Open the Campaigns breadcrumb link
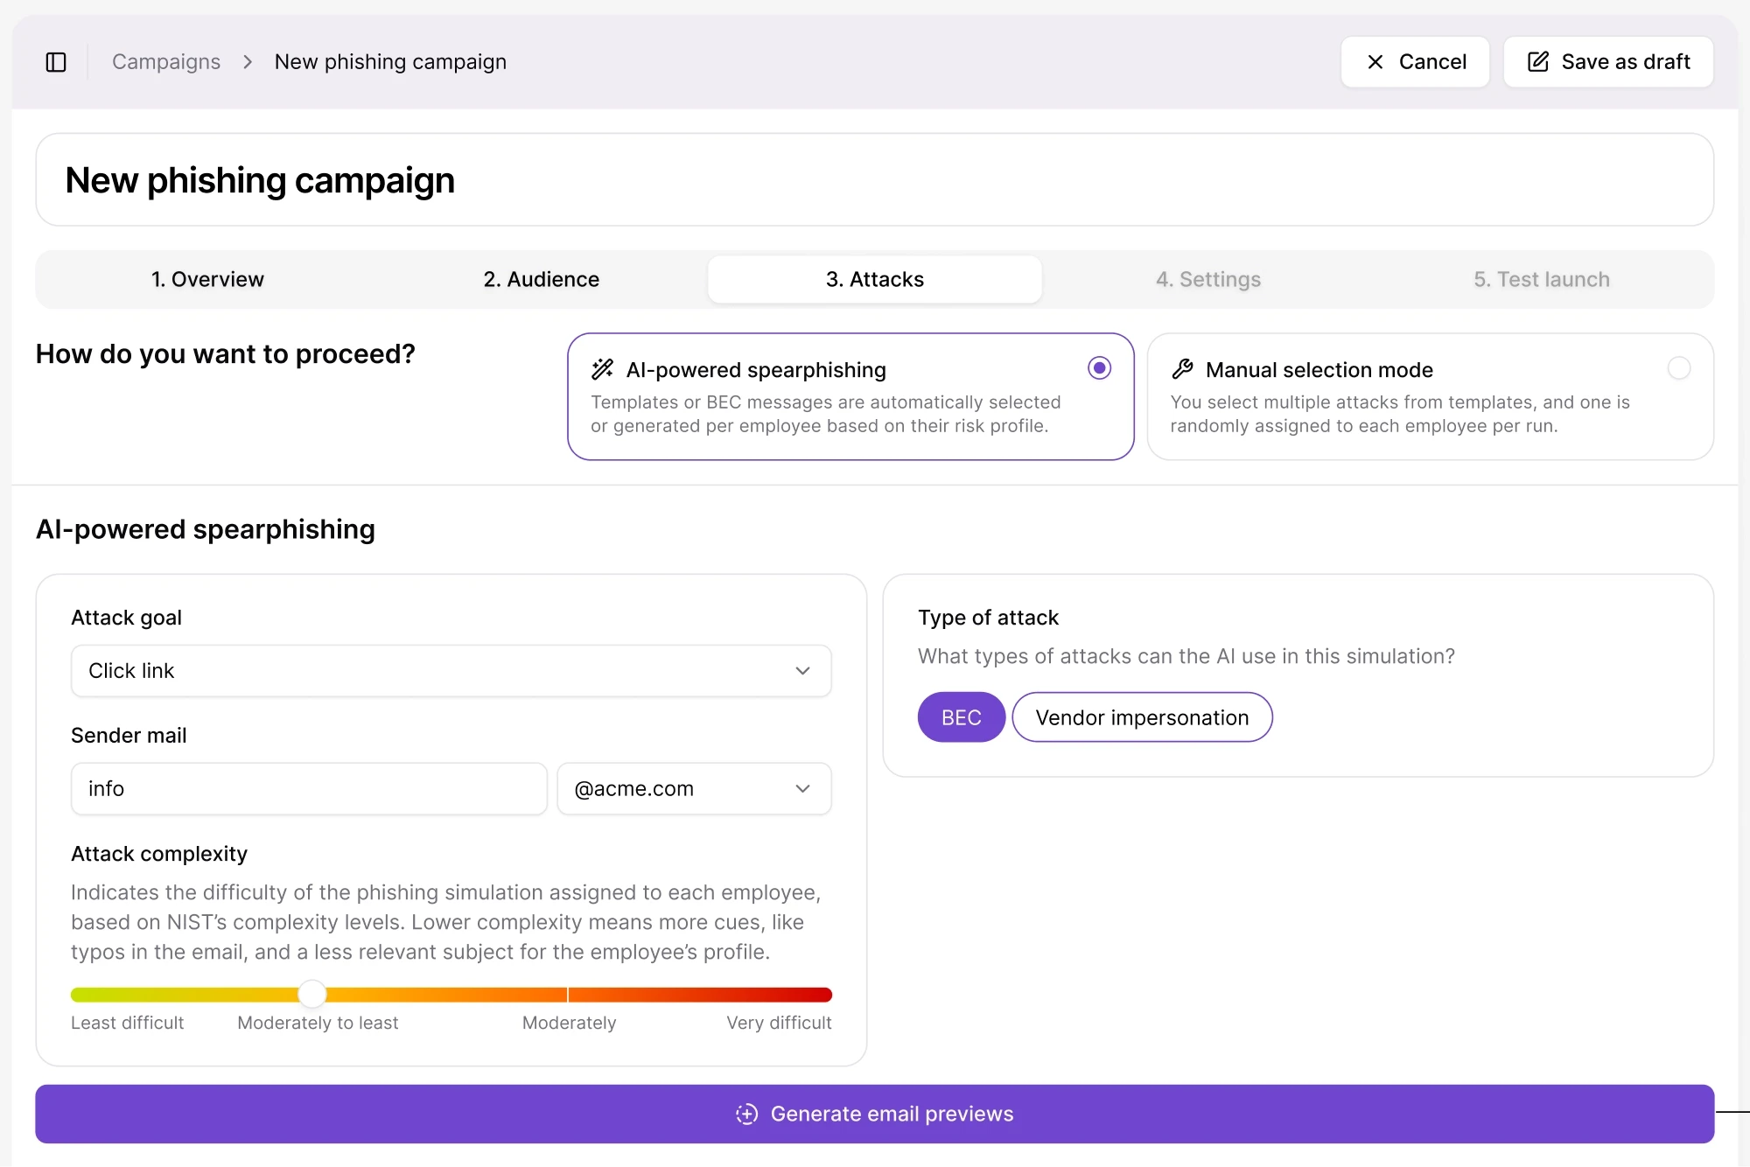 pyautogui.click(x=166, y=62)
